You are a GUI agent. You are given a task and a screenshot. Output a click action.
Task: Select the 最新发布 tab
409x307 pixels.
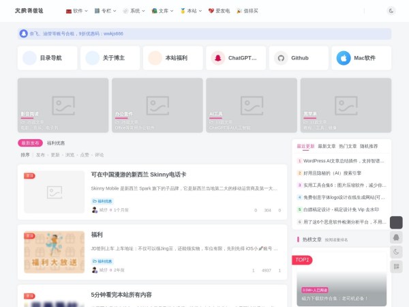30,143
